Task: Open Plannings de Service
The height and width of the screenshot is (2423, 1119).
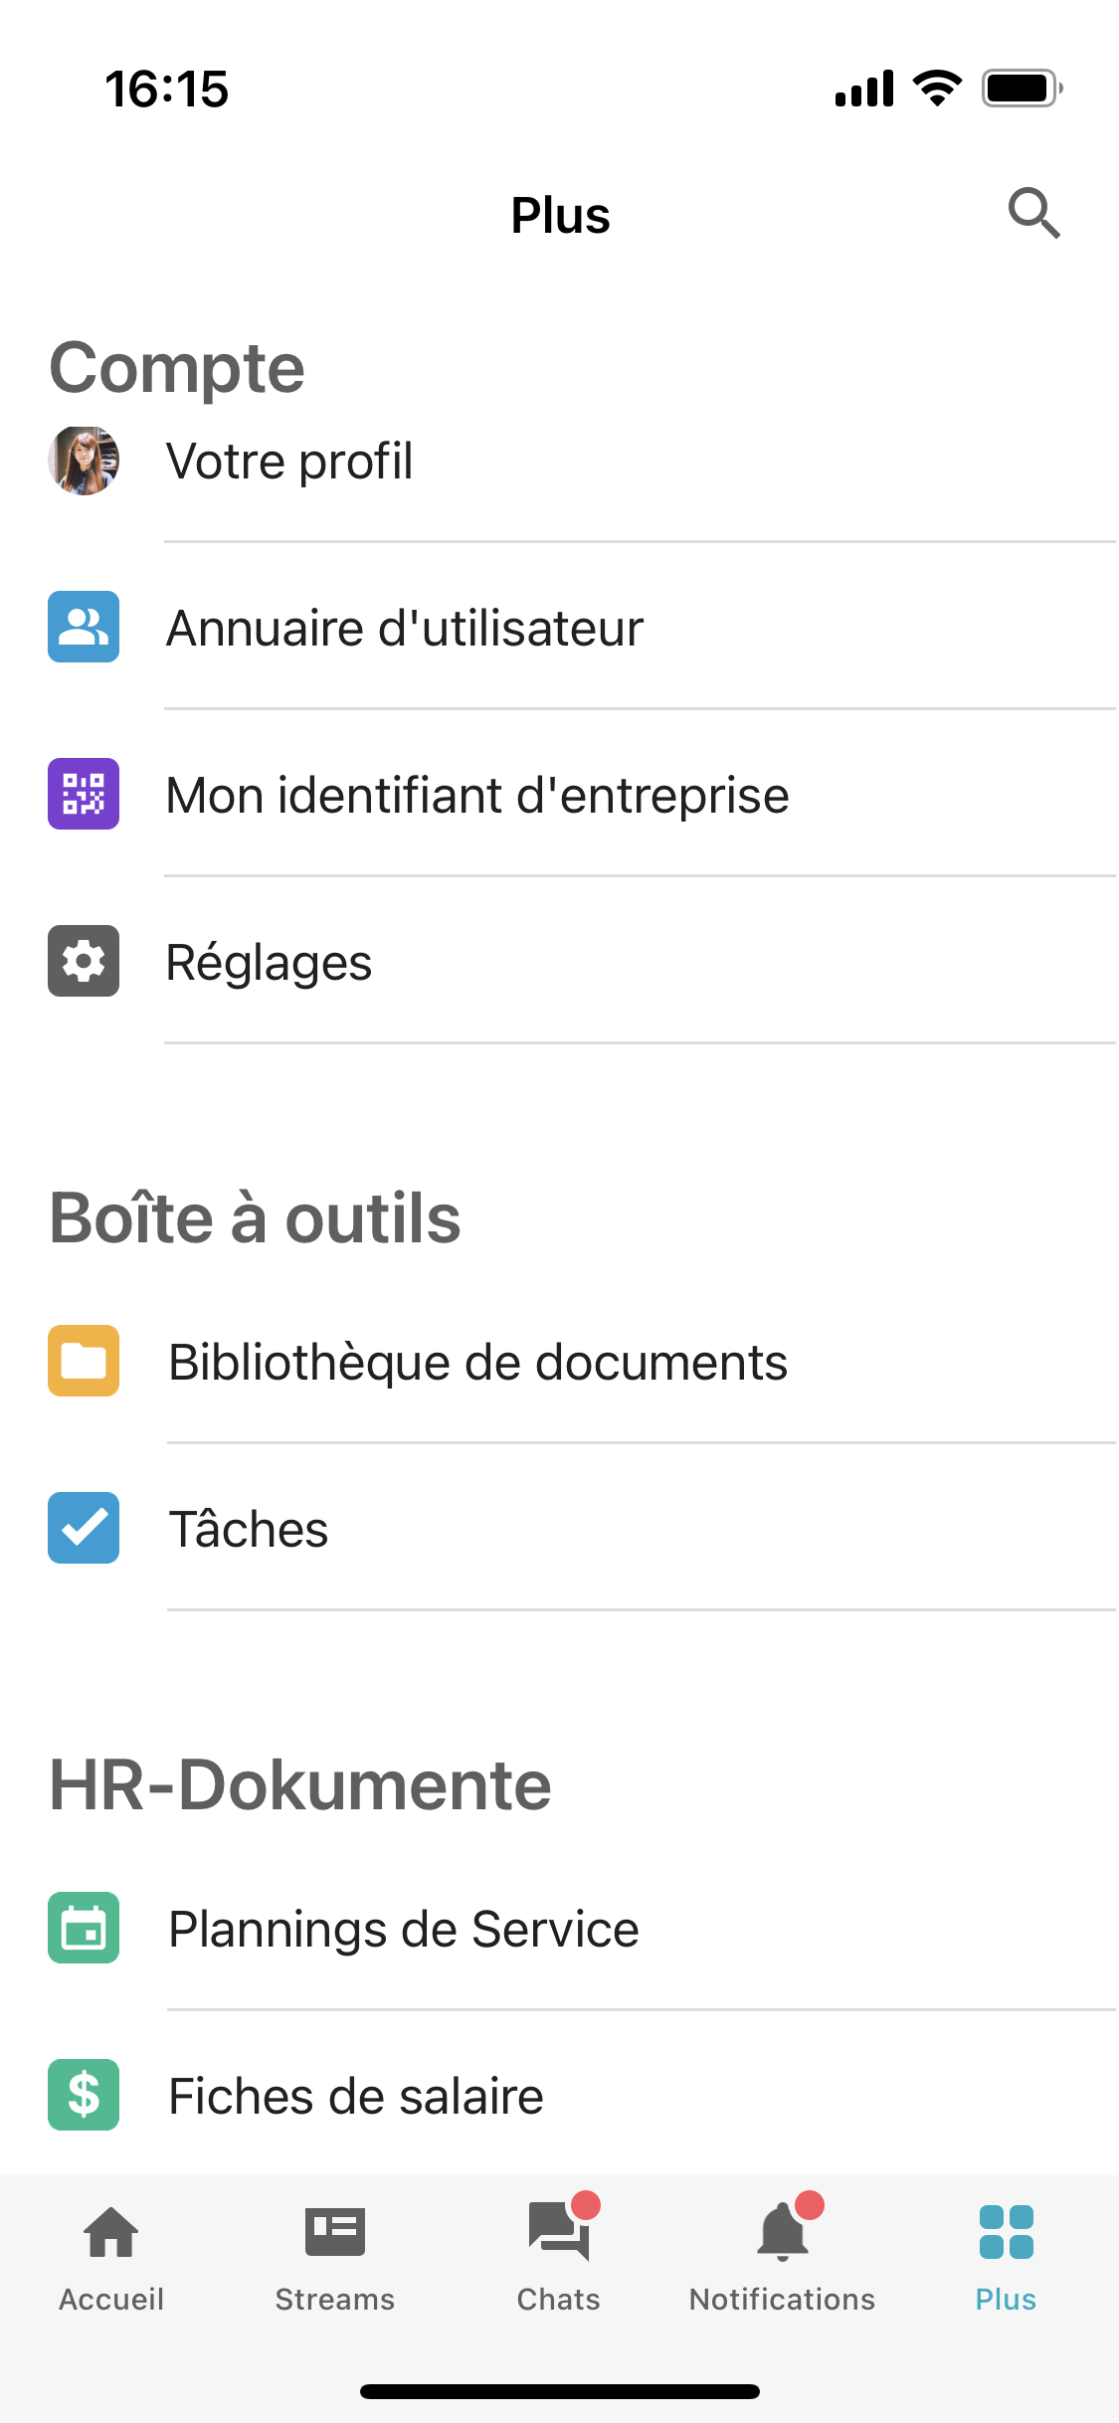Action: (x=559, y=1928)
